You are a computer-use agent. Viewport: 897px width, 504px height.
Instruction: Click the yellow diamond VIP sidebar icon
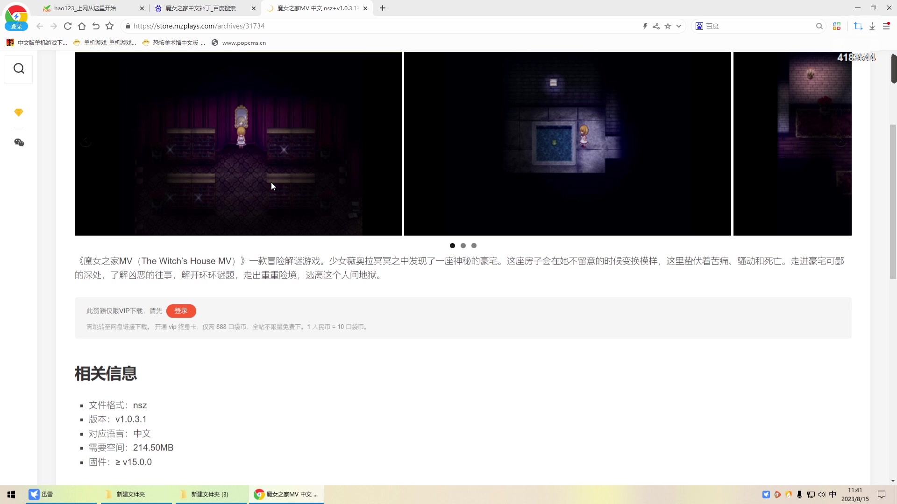pyautogui.click(x=19, y=112)
